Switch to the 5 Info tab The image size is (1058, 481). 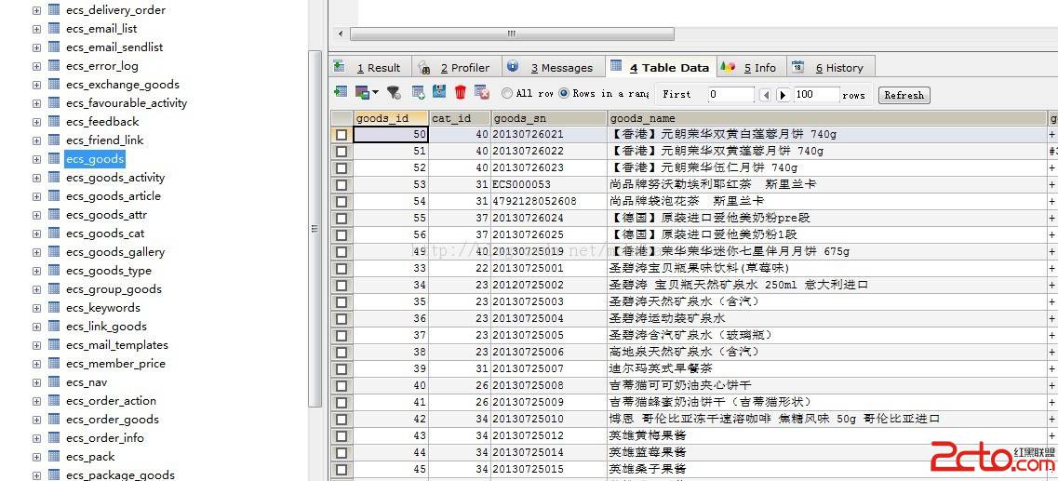coord(750,68)
